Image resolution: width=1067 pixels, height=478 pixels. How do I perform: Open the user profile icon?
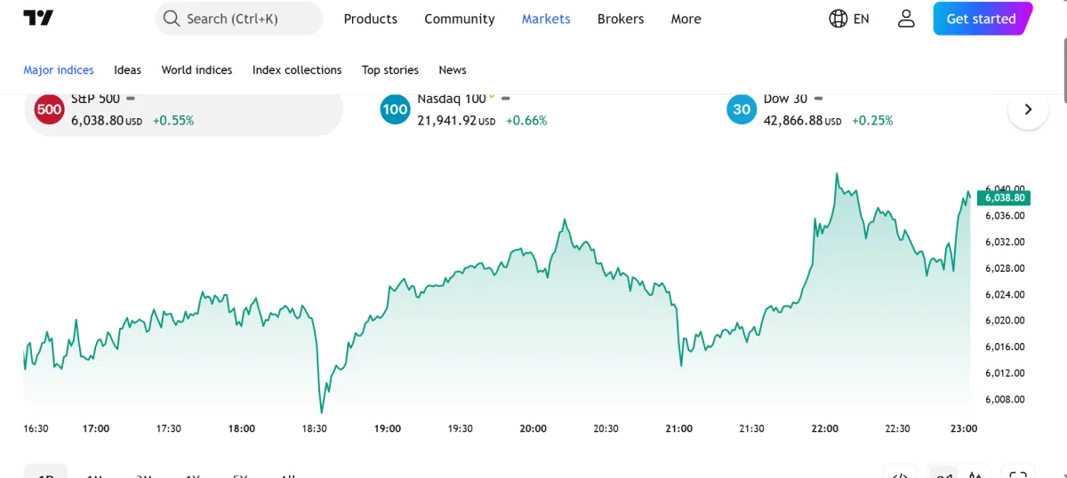click(x=906, y=19)
